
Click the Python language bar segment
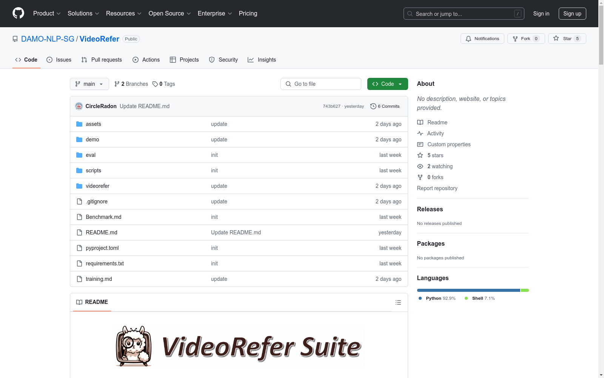pos(468,290)
